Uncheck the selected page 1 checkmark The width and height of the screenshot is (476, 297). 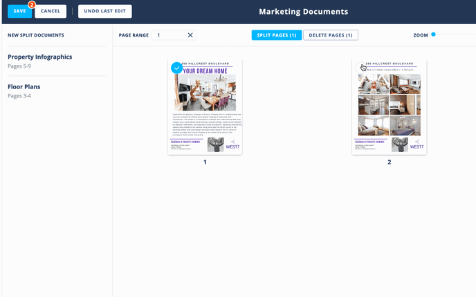pyautogui.click(x=176, y=68)
